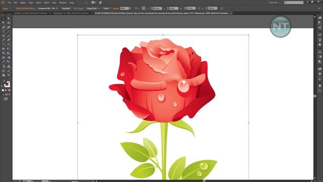Image resolution: width=323 pixels, height=182 pixels.
Task: Select the Blend tool
Action: pos(9,62)
